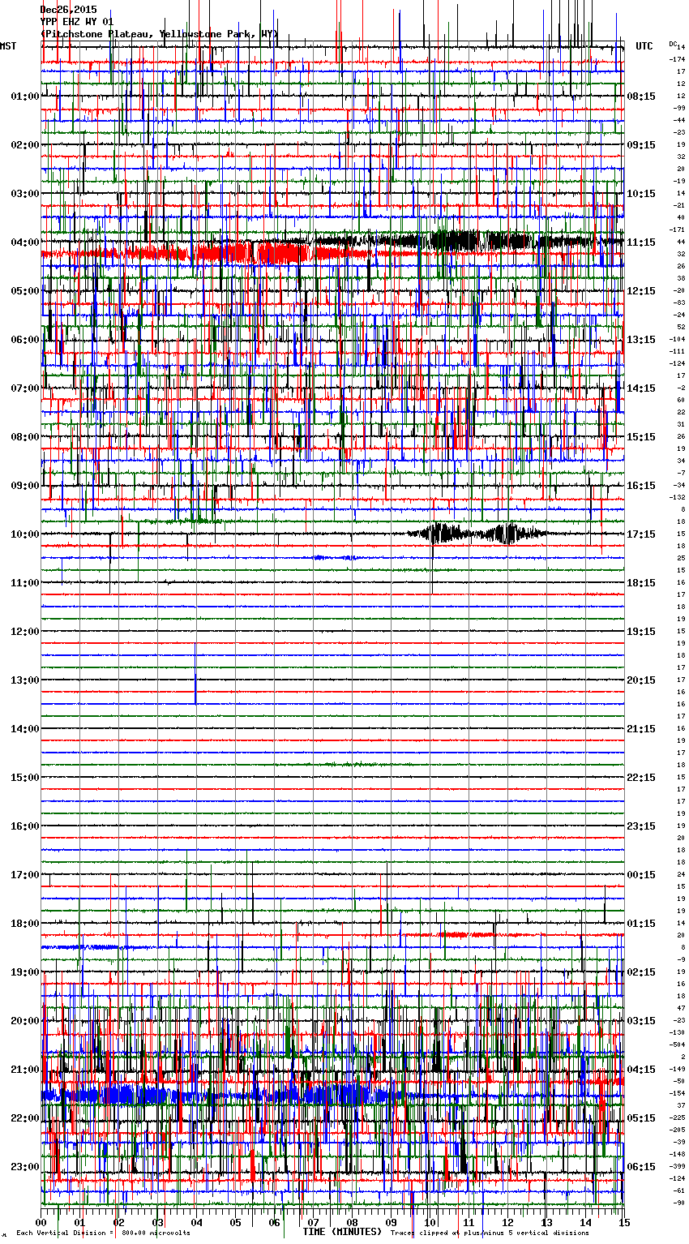Click the 06:15 UTC time label
The height and width of the screenshot is (1244, 689).
coord(641,1167)
